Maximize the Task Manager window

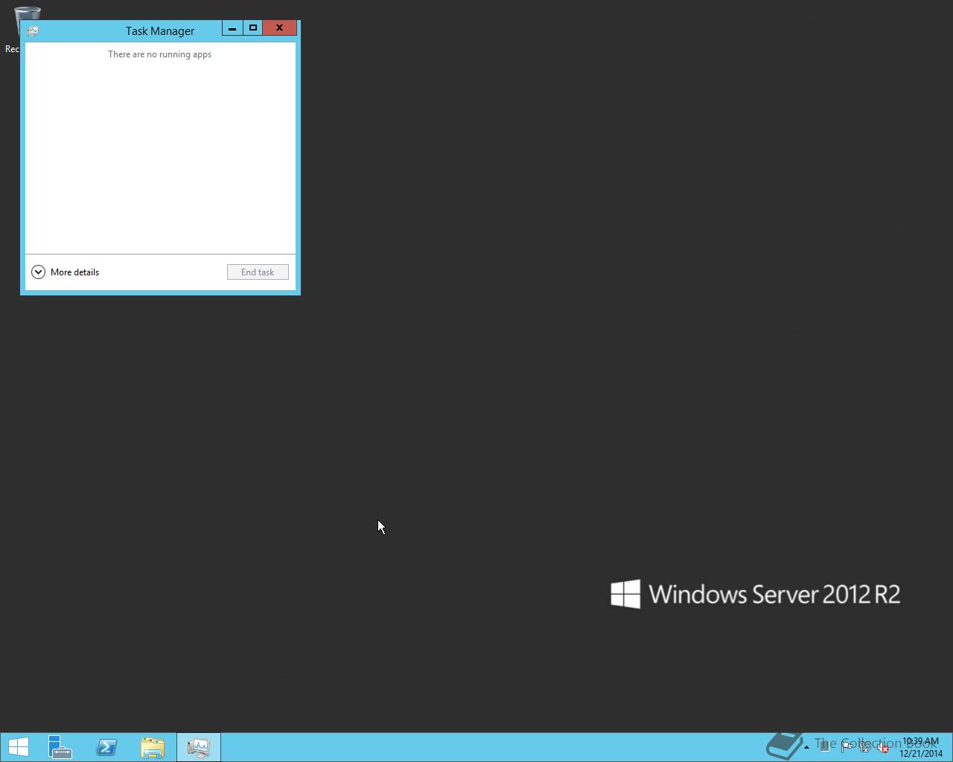pyautogui.click(x=253, y=28)
